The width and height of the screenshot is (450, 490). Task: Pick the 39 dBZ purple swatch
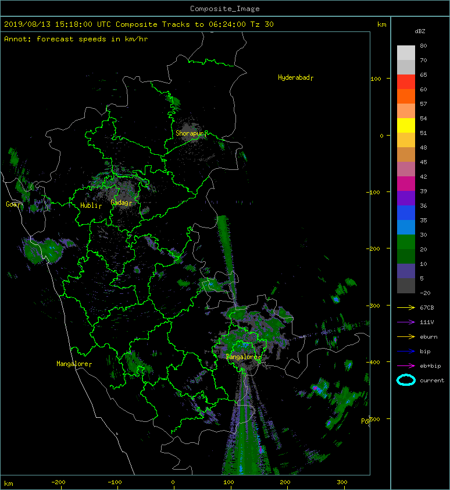(x=406, y=198)
